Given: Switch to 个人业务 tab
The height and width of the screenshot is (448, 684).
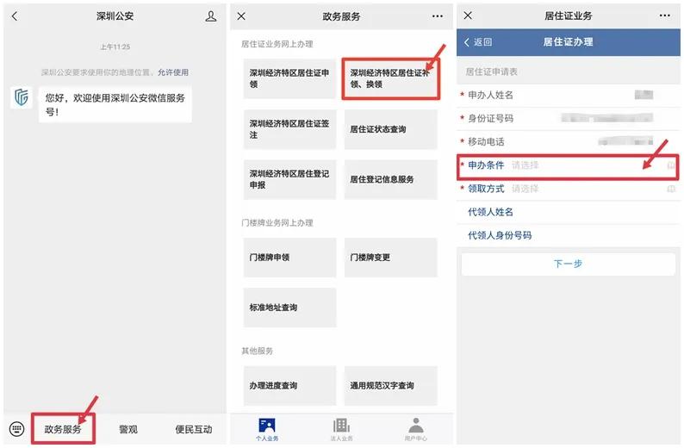Looking at the screenshot, I should [267, 429].
